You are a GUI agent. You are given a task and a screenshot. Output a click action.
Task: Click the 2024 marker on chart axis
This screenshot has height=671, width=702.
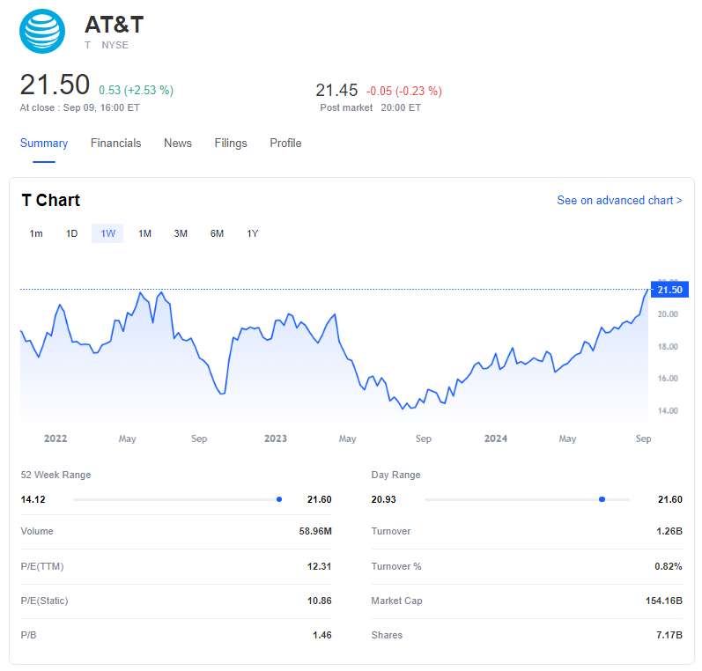[x=496, y=439]
